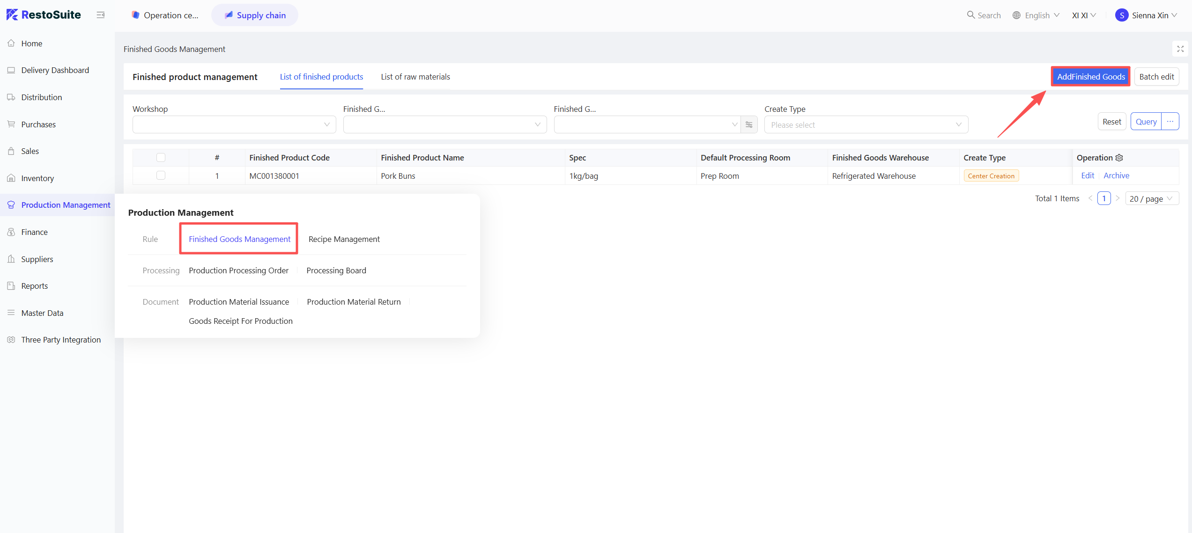Tick the select-all header checkbox

pos(161,158)
